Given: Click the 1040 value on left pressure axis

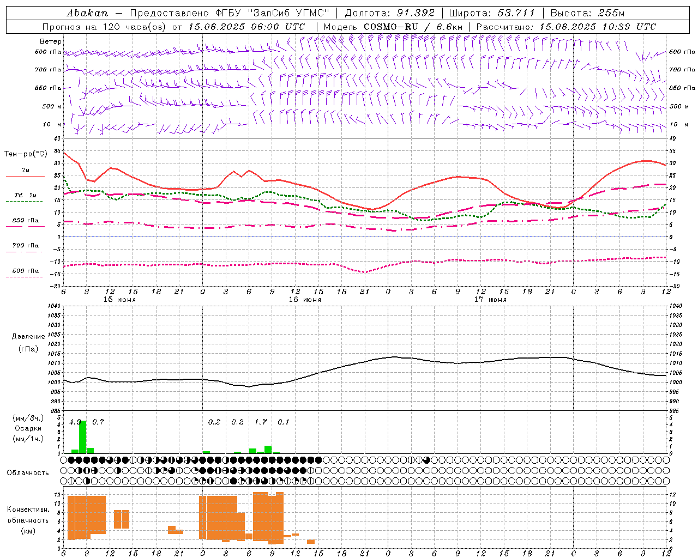Looking at the screenshot, I should point(54,306).
